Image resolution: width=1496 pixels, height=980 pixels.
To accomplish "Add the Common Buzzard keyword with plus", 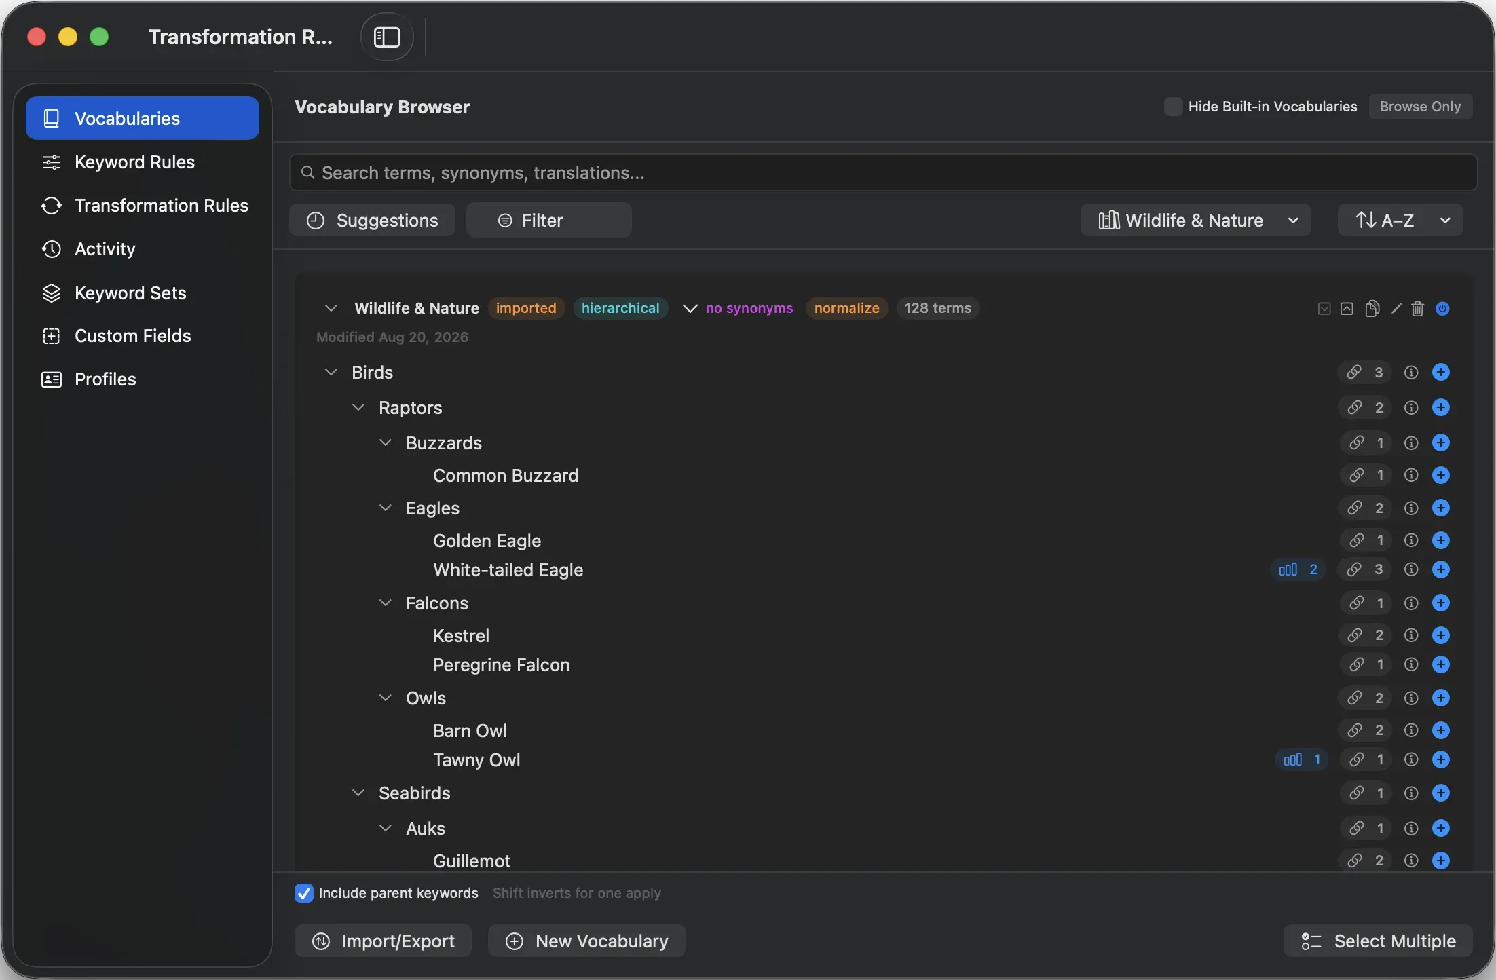I will [1441, 475].
